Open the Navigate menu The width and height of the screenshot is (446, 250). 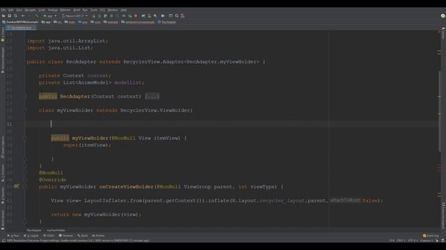pyautogui.click(x=30, y=10)
